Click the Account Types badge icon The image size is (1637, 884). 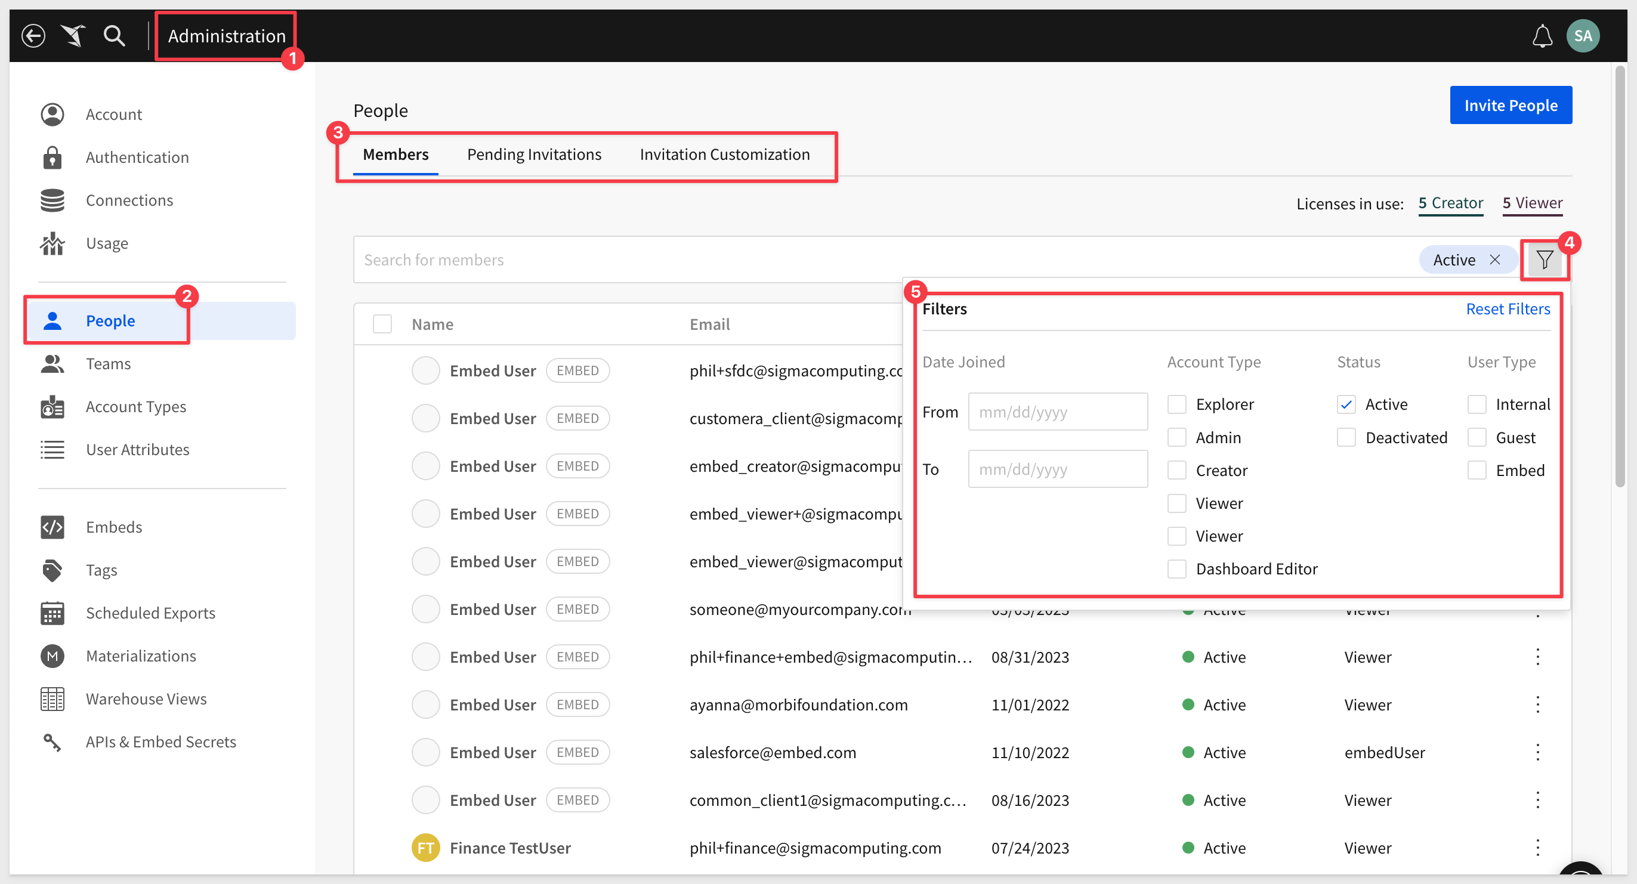coord(52,407)
